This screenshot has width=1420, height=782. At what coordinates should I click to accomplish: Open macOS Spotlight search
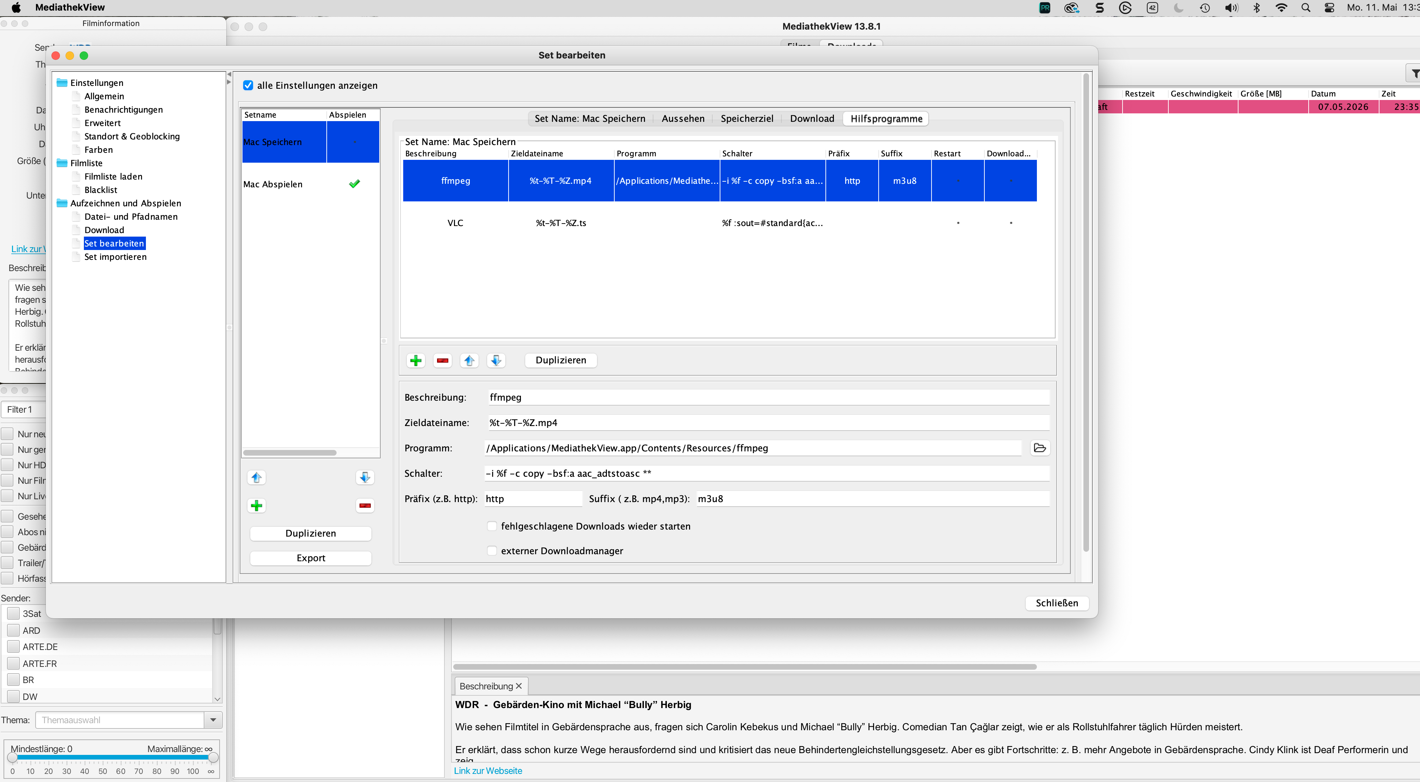click(x=1306, y=8)
